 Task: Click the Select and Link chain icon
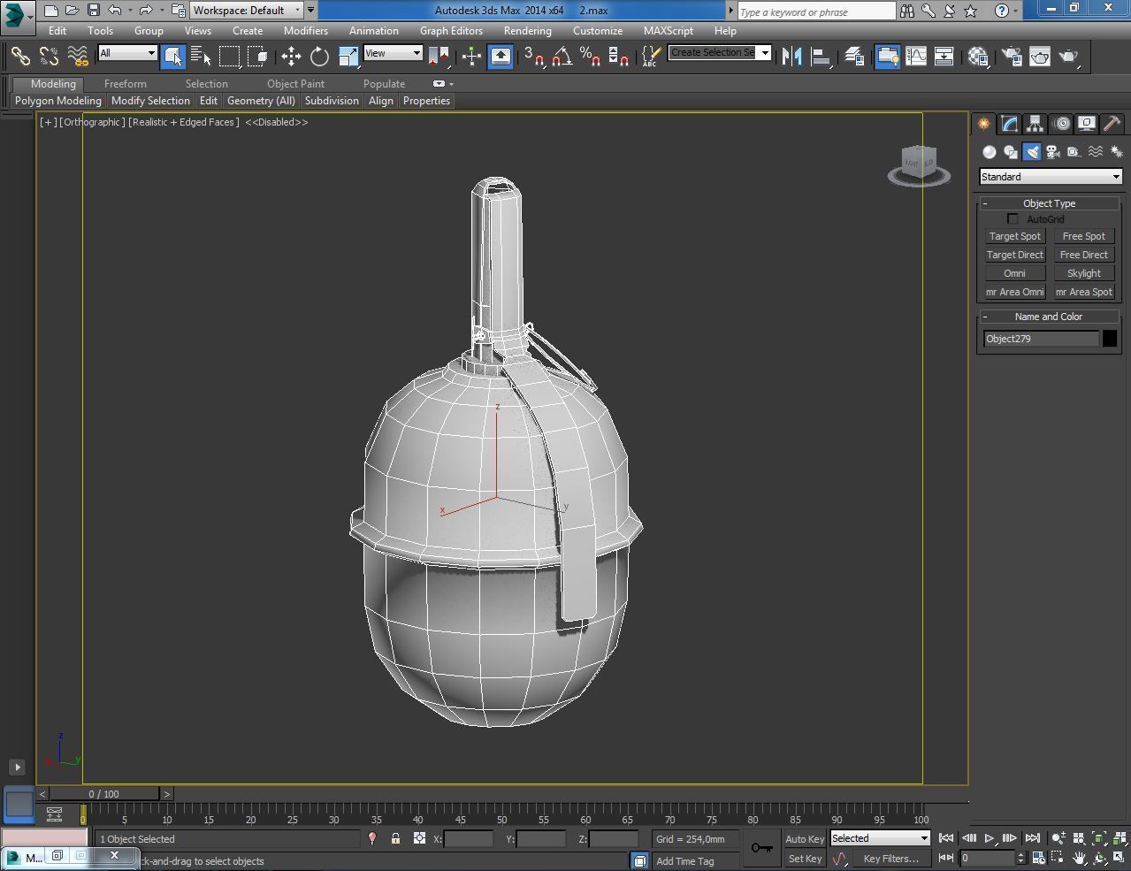tap(20, 57)
